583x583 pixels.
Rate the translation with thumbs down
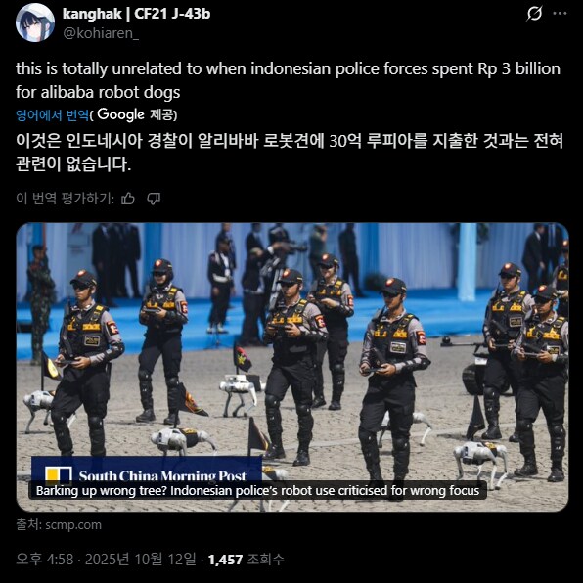pos(154,199)
